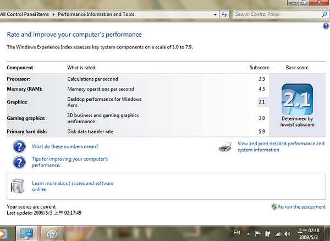Image resolution: width=330 pixels, height=241 pixels.
Task: Click the magnifier icon in search box
Action: [324, 14]
